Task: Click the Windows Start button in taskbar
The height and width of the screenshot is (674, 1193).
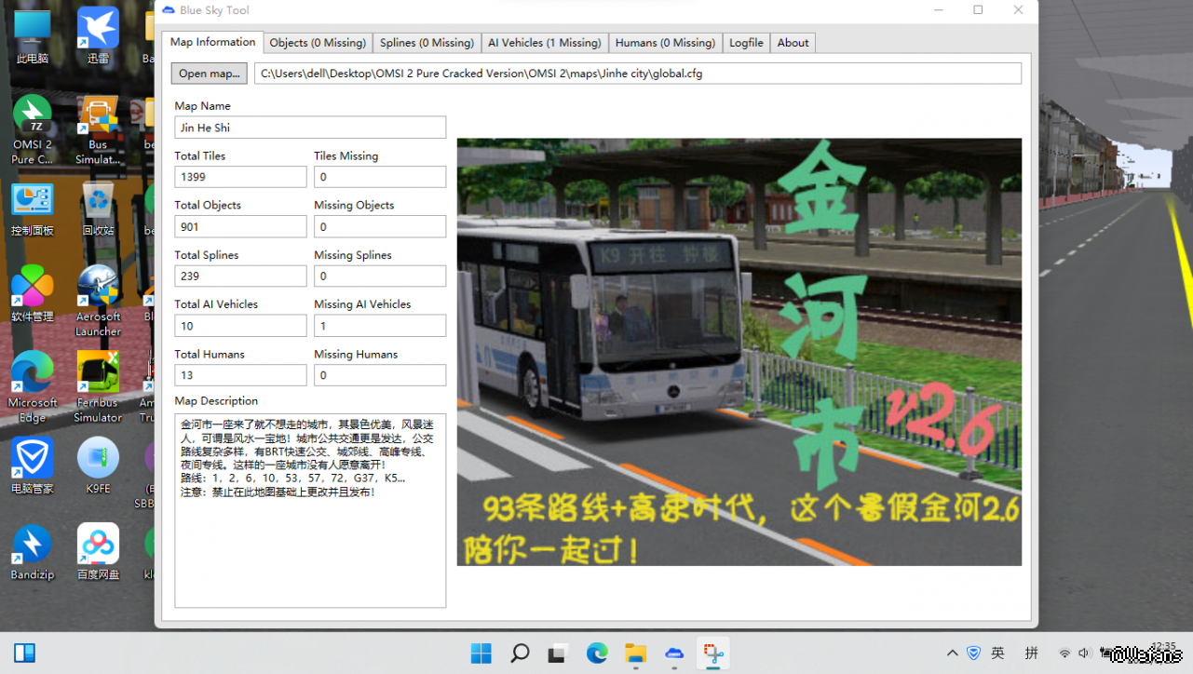Action: click(481, 654)
